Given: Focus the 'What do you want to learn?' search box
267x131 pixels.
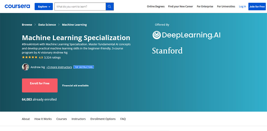Looking at the screenshot, I should coord(80,7).
